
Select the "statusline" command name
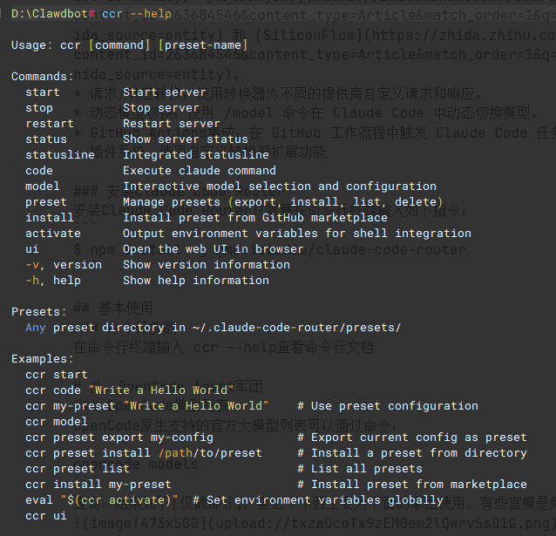[60, 155]
